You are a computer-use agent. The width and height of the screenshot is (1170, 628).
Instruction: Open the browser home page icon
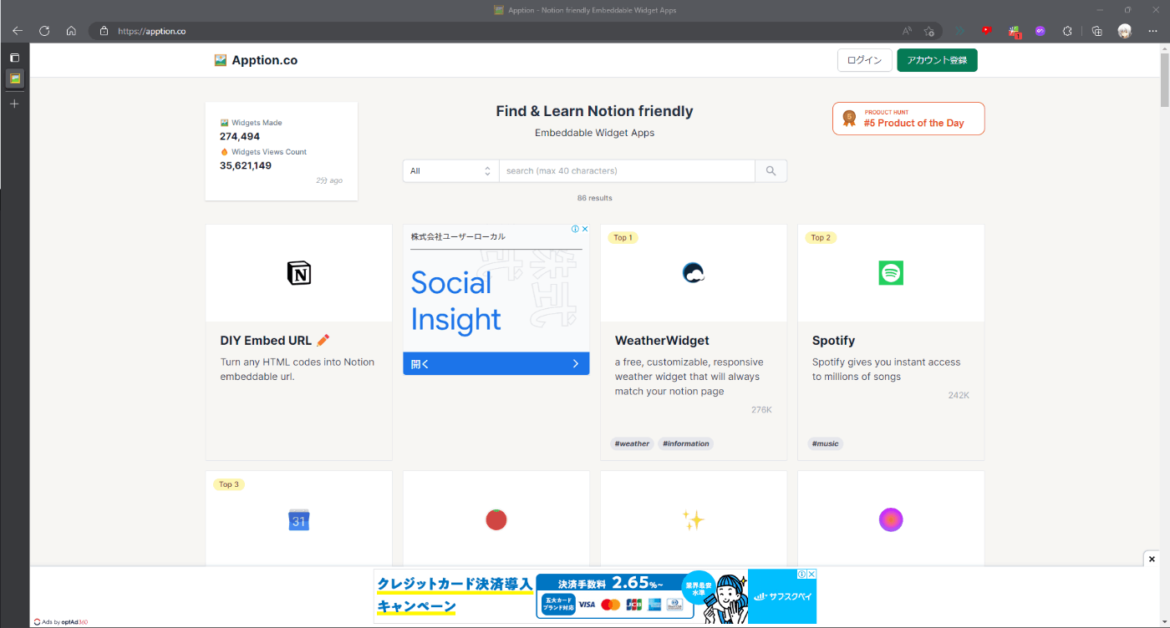click(71, 31)
